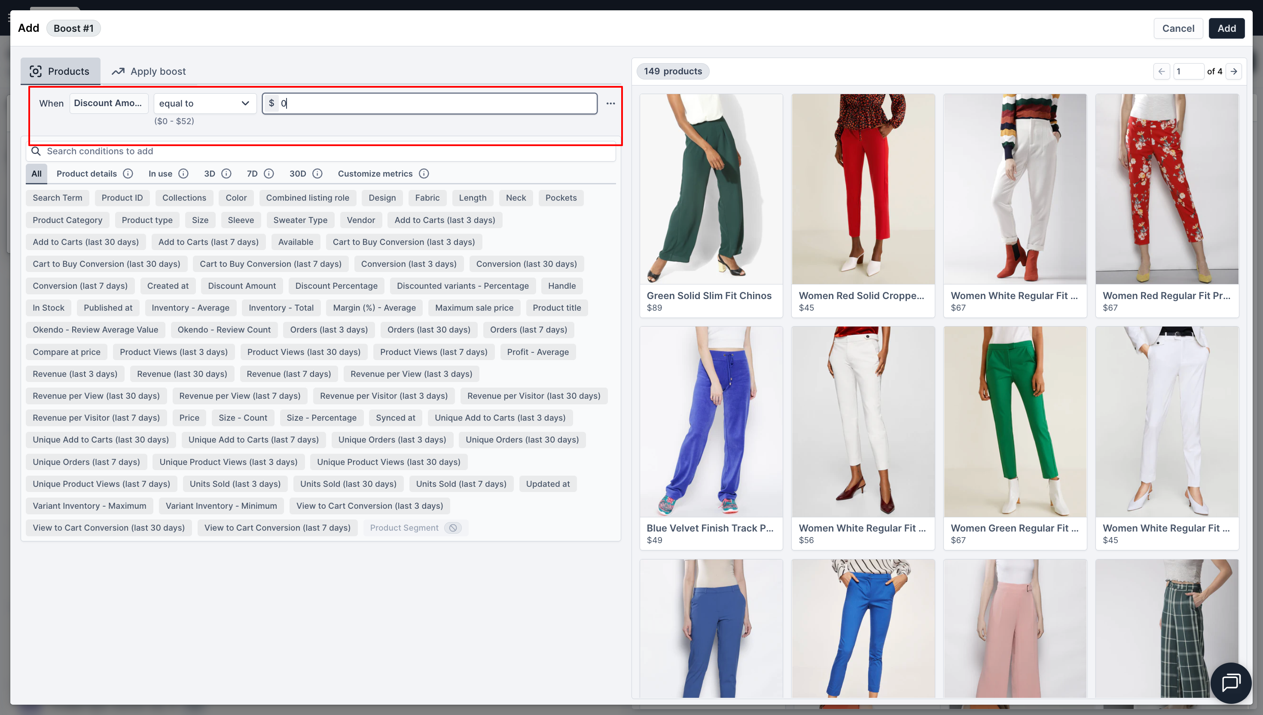Viewport: 1263px width, 715px height.
Task: Open Green Solid Slim Fit Chinos thumbnail
Action: pos(711,189)
